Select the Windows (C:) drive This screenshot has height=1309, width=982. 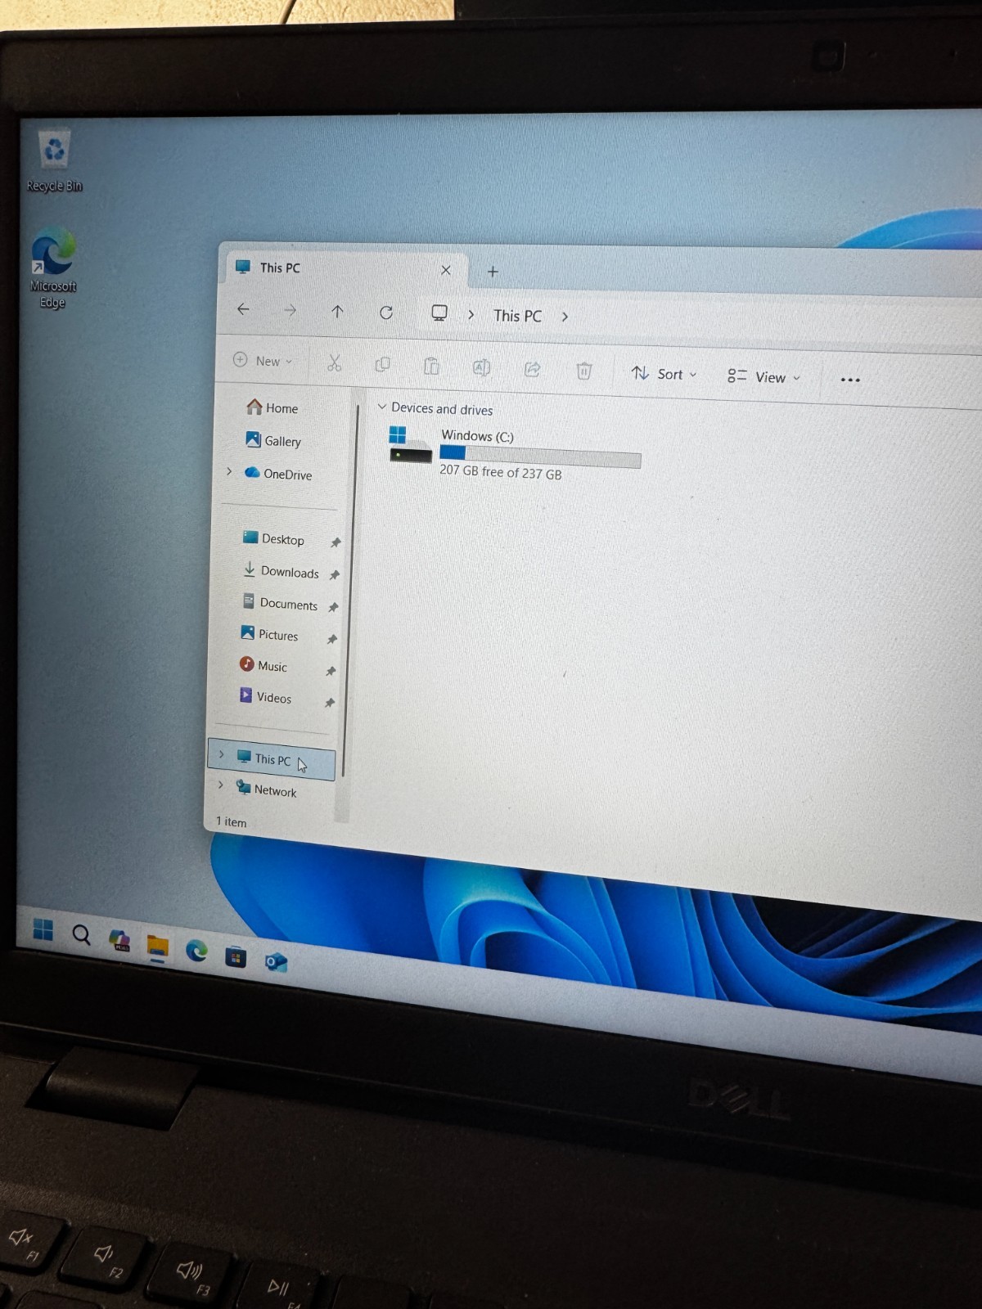pyautogui.click(x=516, y=453)
